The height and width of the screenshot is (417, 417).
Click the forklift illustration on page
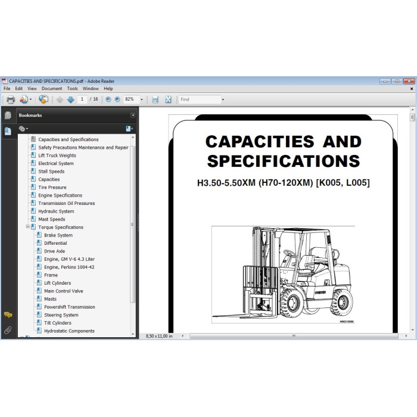pos(283,275)
